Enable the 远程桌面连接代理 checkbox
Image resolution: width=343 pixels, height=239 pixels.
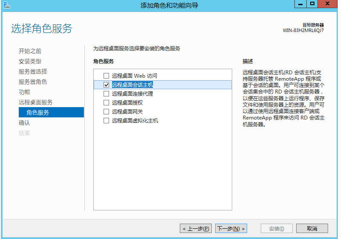tap(107, 93)
